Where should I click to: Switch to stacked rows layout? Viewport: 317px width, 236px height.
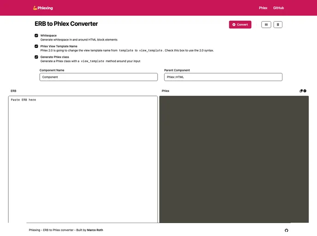266,25
